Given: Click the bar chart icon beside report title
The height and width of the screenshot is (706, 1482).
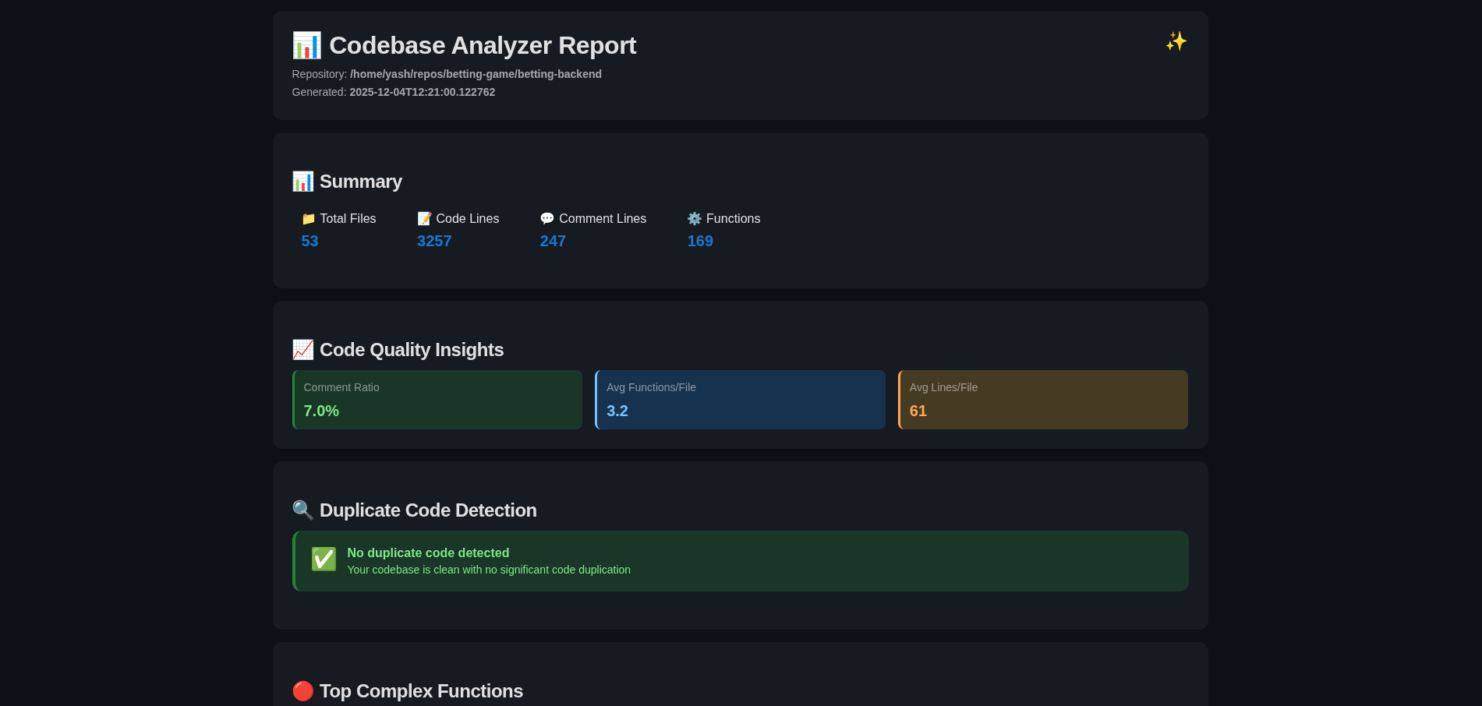Looking at the screenshot, I should 306,45.
